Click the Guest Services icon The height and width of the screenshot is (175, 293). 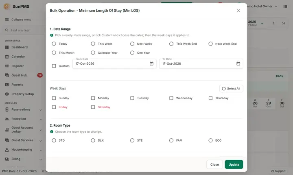click(7, 140)
